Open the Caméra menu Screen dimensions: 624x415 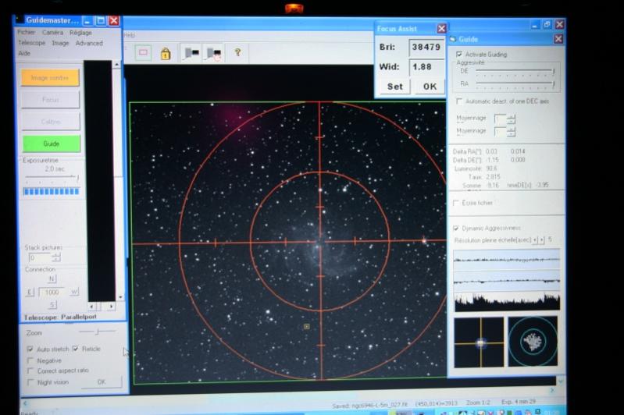[x=52, y=32]
